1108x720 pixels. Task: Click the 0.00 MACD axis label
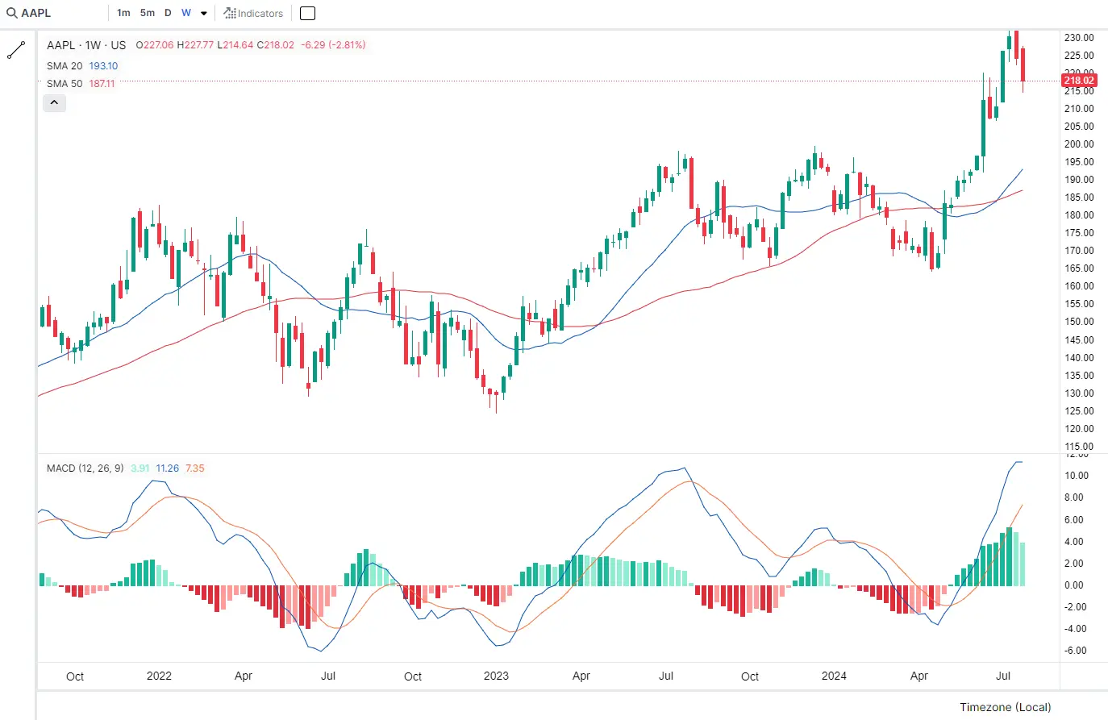1074,585
